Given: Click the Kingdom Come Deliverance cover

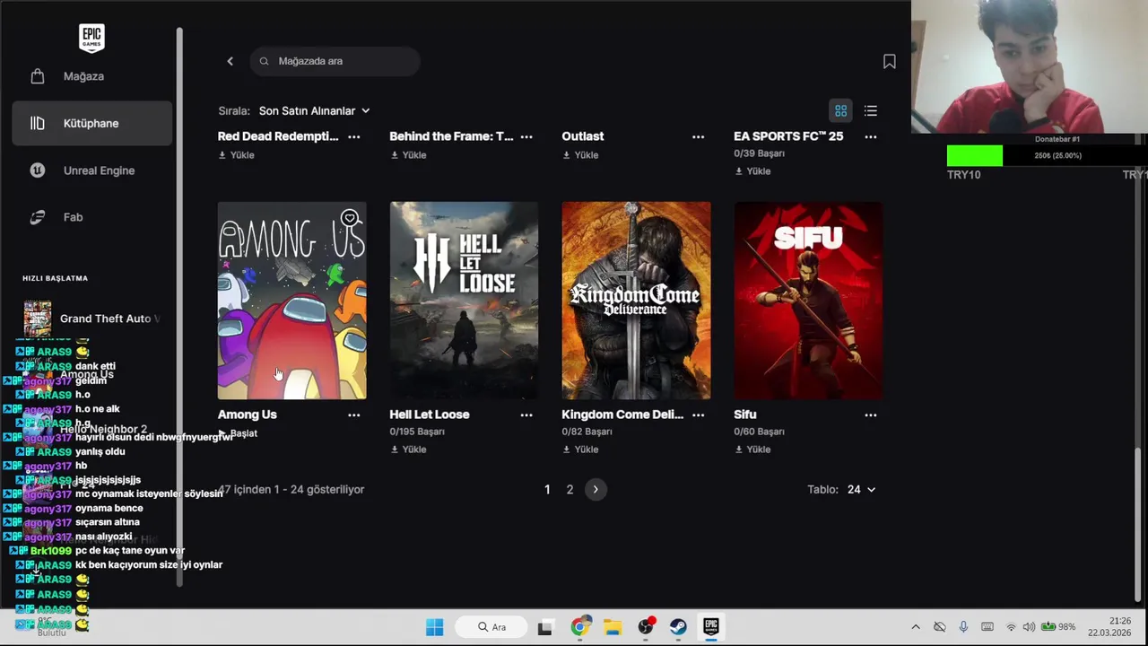Looking at the screenshot, I should [636, 301].
